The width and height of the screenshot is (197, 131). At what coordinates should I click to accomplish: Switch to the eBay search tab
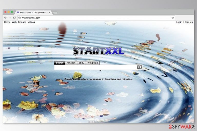tap(81, 63)
